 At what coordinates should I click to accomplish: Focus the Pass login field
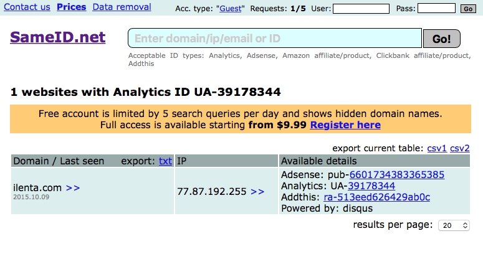click(436, 9)
